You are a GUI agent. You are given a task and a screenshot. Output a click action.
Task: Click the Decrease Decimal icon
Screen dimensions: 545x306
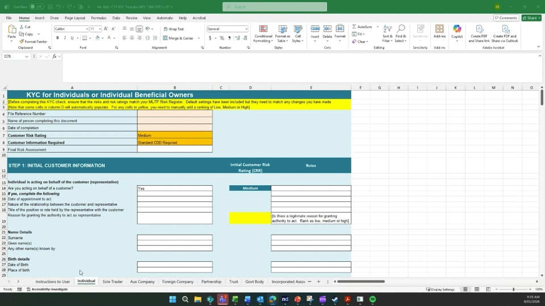coord(245,38)
